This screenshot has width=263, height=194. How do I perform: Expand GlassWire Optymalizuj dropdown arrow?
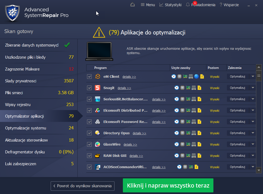click(253, 144)
